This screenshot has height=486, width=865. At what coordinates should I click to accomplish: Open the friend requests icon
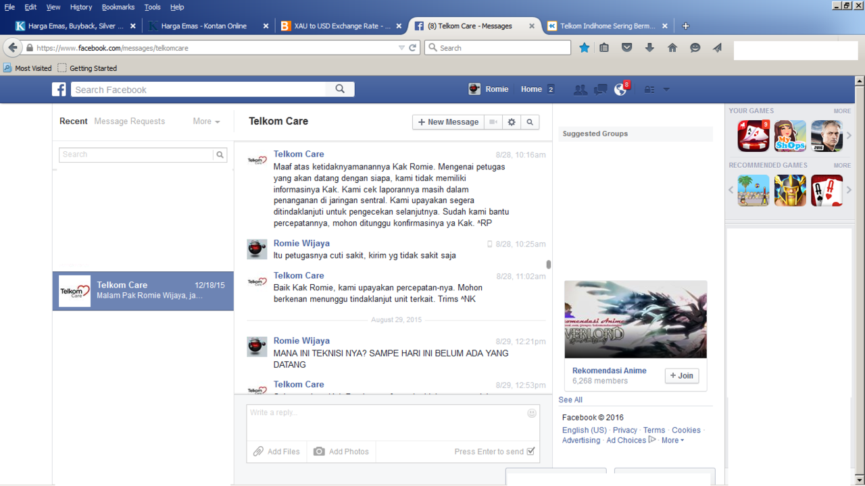[x=580, y=89]
